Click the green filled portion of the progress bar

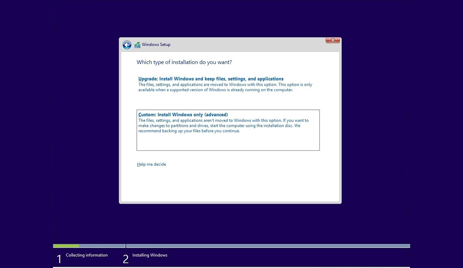pyautogui.click(x=66, y=246)
